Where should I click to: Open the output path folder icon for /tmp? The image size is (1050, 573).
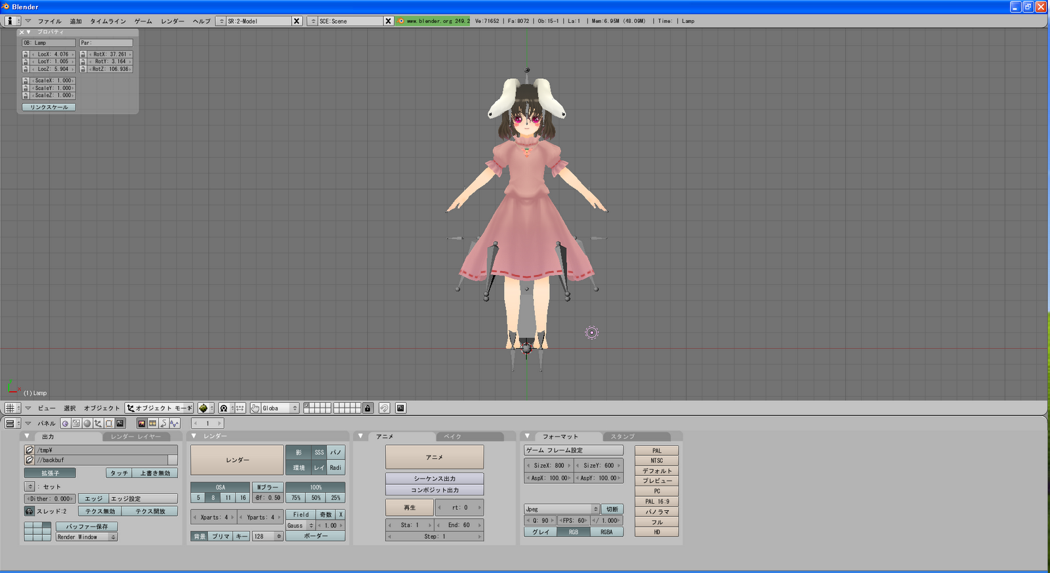coord(30,450)
